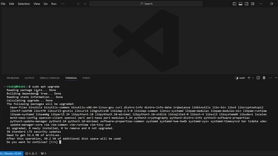
Task: Open the forwarded ports status item
Action: [43, 153]
